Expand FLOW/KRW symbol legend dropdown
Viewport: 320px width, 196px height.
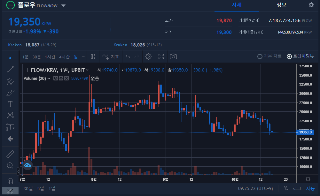pos(87,70)
